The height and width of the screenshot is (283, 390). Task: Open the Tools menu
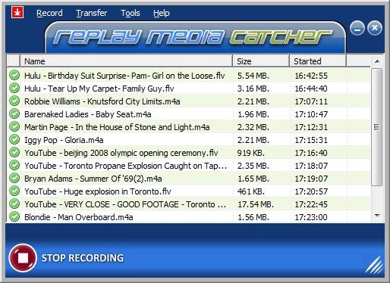point(131,13)
